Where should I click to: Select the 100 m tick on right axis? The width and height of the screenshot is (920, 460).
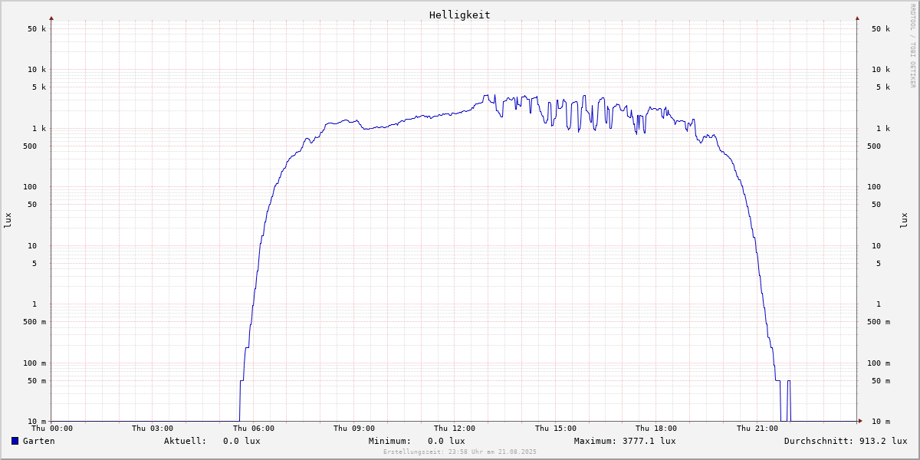click(x=879, y=363)
